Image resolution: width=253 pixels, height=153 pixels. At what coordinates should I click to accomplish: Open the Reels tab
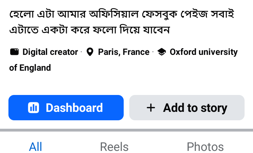(x=114, y=146)
